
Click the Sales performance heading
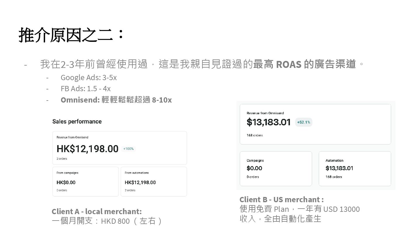(x=77, y=121)
